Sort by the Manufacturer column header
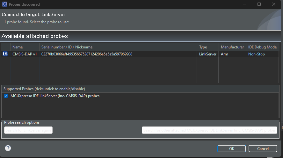The height and width of the screenshot is (158, 283). pos(232,47)
